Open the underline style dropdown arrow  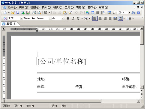tap(82, 18)
